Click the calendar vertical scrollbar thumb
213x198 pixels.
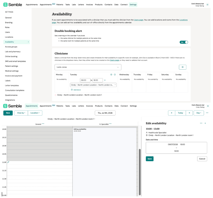point(140,172)
